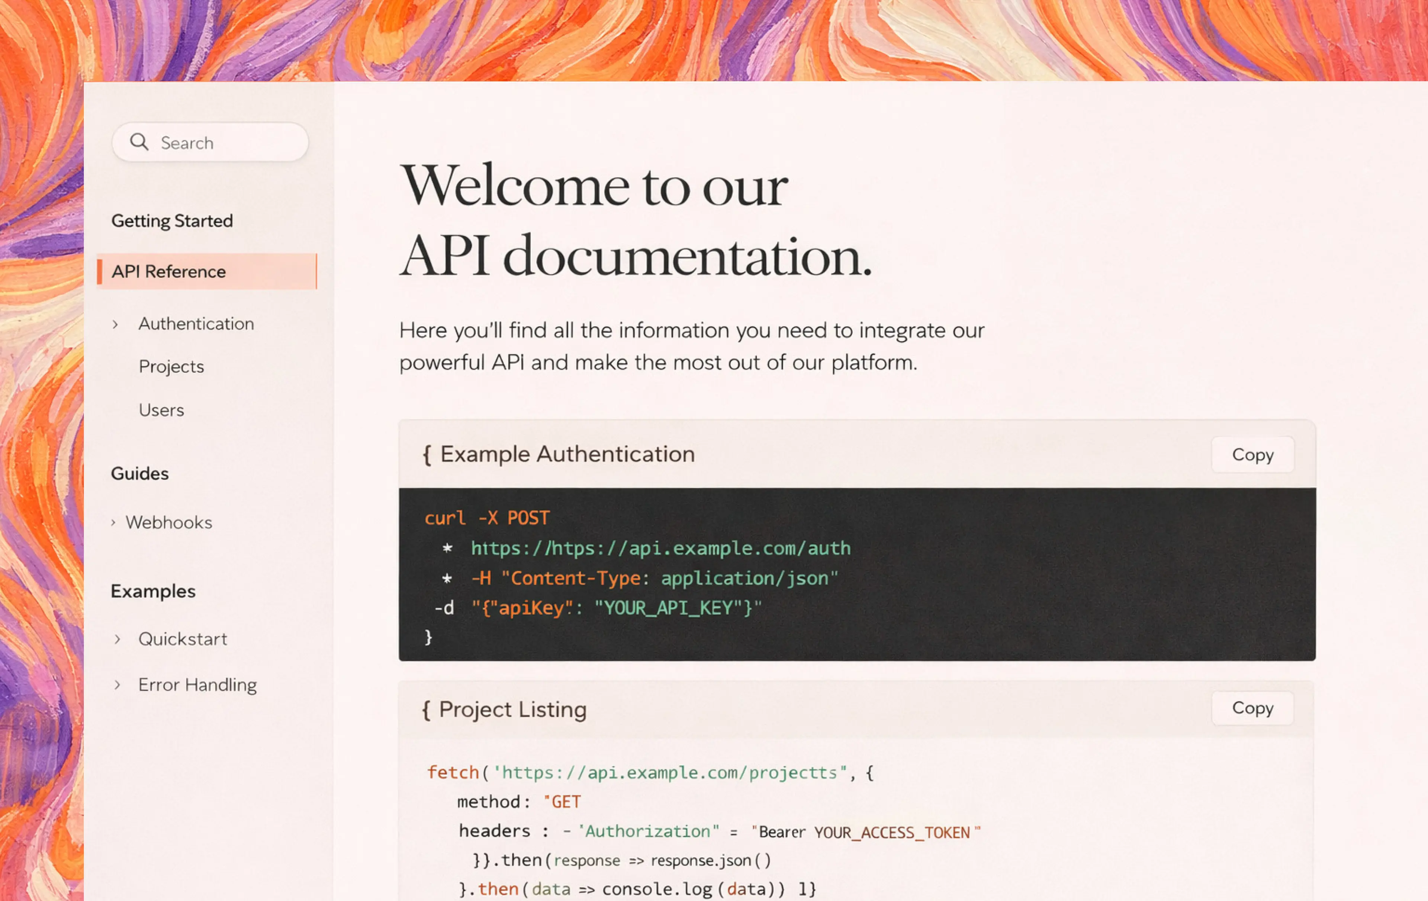Open the Quickstart example
Viewport: 1428px width, 901px height.
coord(183,639)
